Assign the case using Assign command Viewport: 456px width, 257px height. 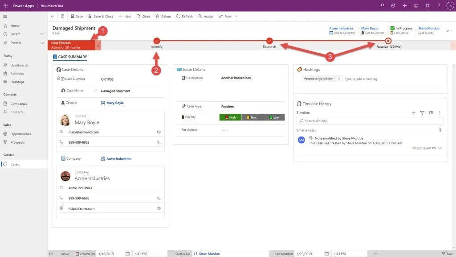click(206, 17)
